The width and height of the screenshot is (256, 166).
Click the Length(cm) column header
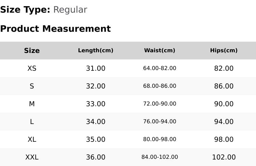click(x=96, y=51)
